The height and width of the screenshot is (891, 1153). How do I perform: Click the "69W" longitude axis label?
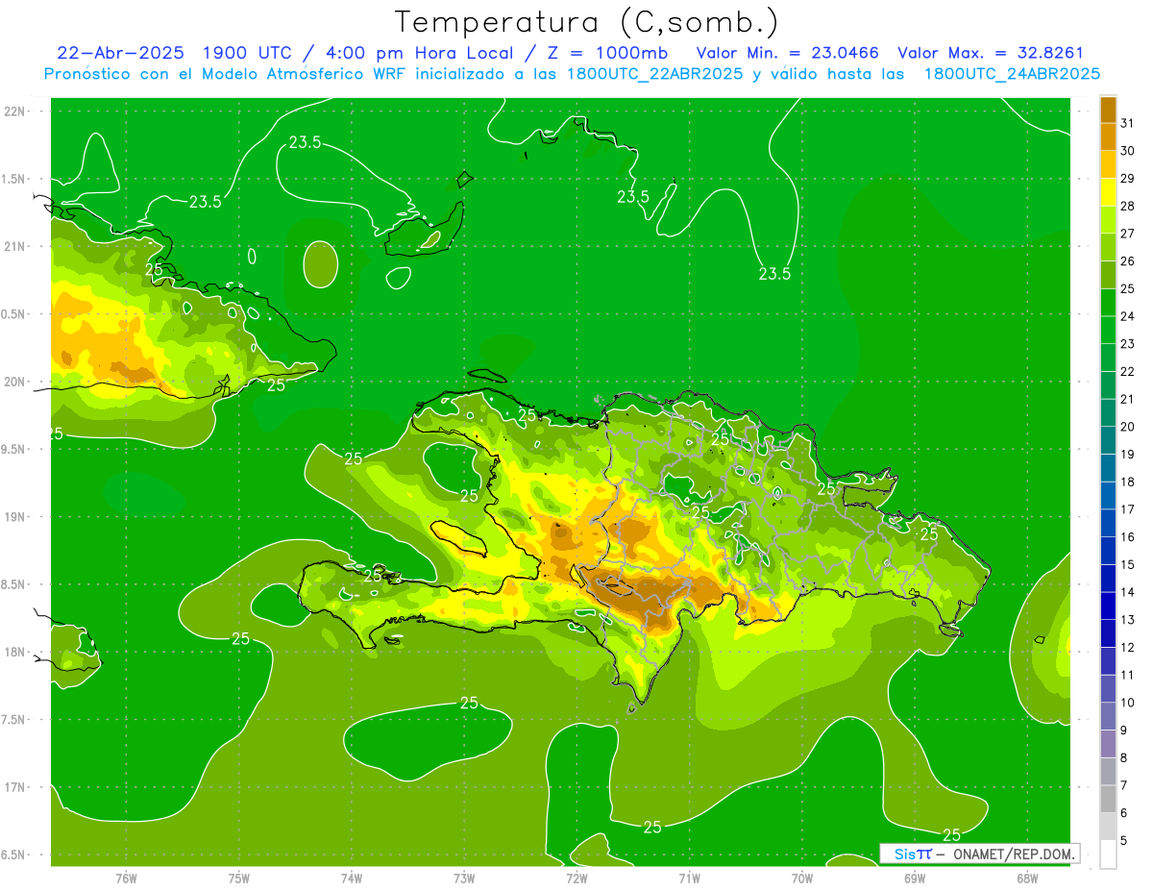pyautogui.click(x=915, y=878)
